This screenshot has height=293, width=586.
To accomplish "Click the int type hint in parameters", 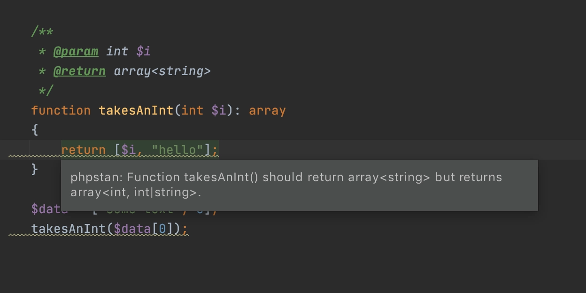I will click(x=193, y=110).
